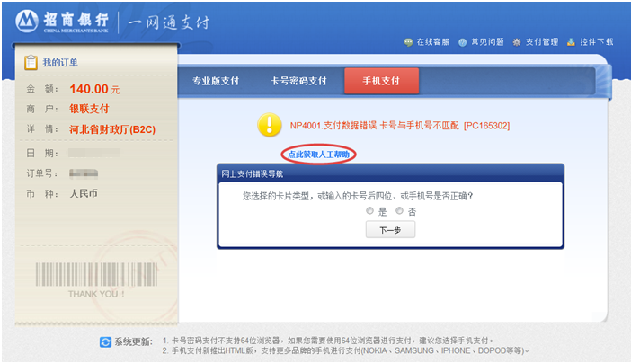
Task: Select the 是 radio button
Action: (x=369, y=210)
